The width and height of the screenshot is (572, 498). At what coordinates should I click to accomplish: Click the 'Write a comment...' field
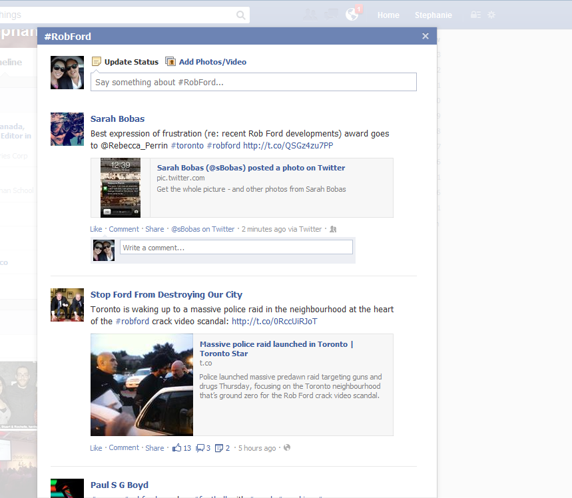[236, 248]
